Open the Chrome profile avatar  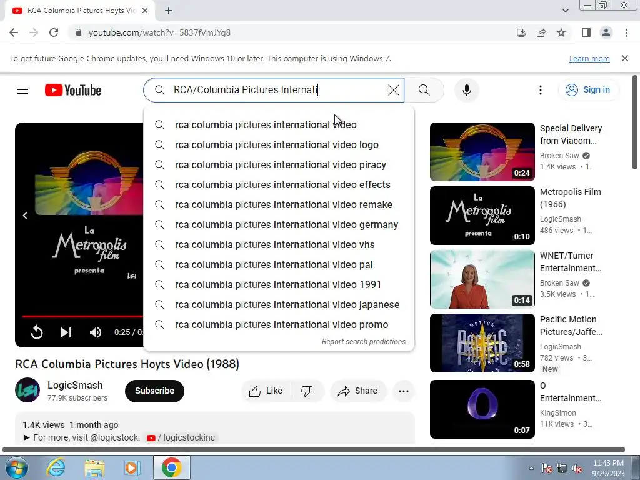point(606,32)
